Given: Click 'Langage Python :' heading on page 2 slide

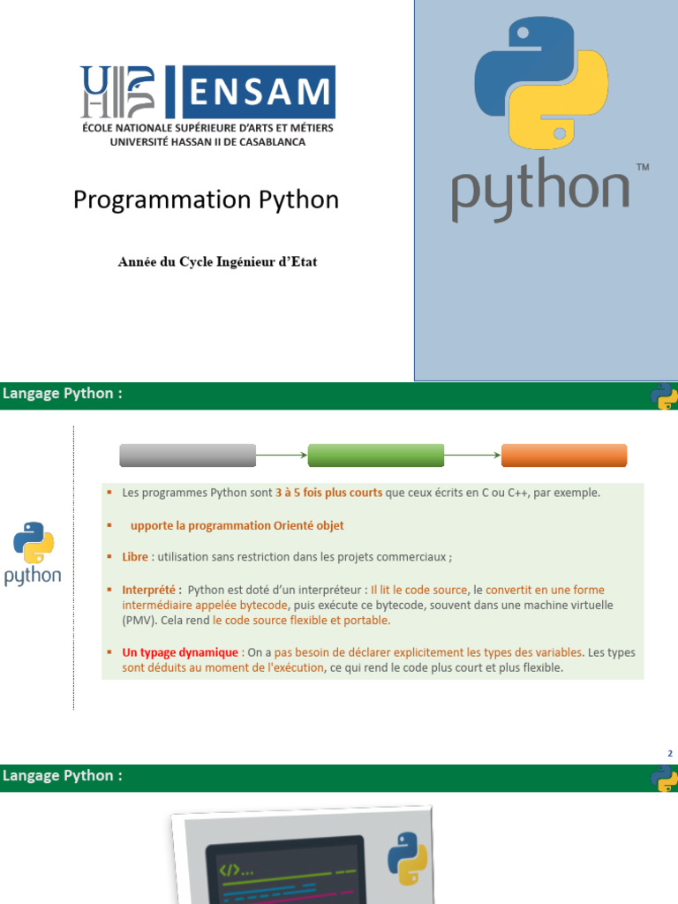Looking at the screenshot, I should tap(63, 394).
